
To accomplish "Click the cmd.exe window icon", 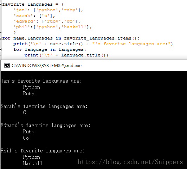I will 7,66.
